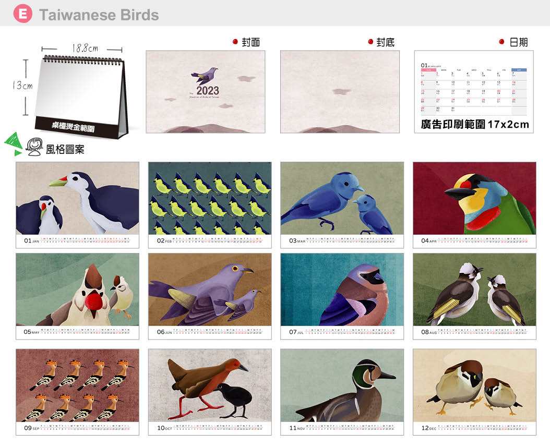Open the January date grid preview
The image size is (550, 446).
474,92
